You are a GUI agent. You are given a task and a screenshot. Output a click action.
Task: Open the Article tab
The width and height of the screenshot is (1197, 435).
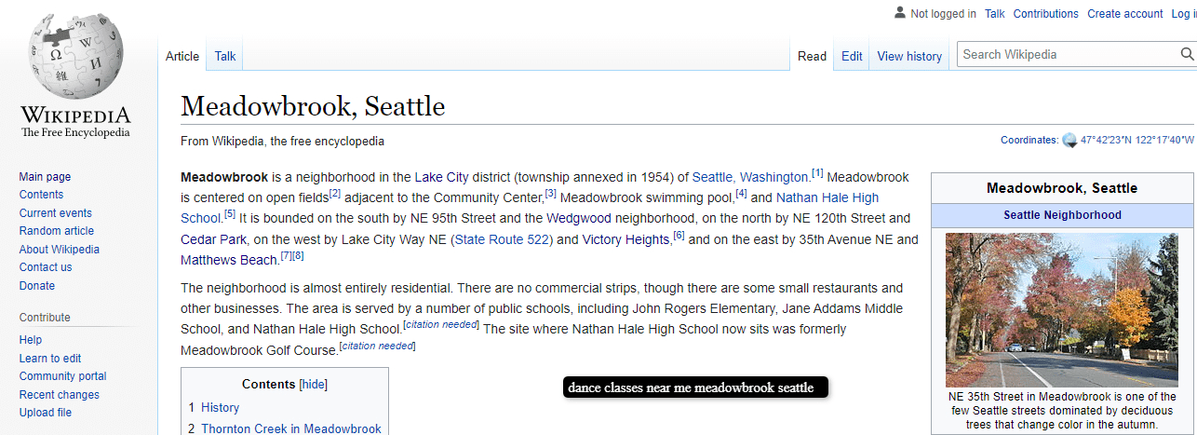point(182,56)
